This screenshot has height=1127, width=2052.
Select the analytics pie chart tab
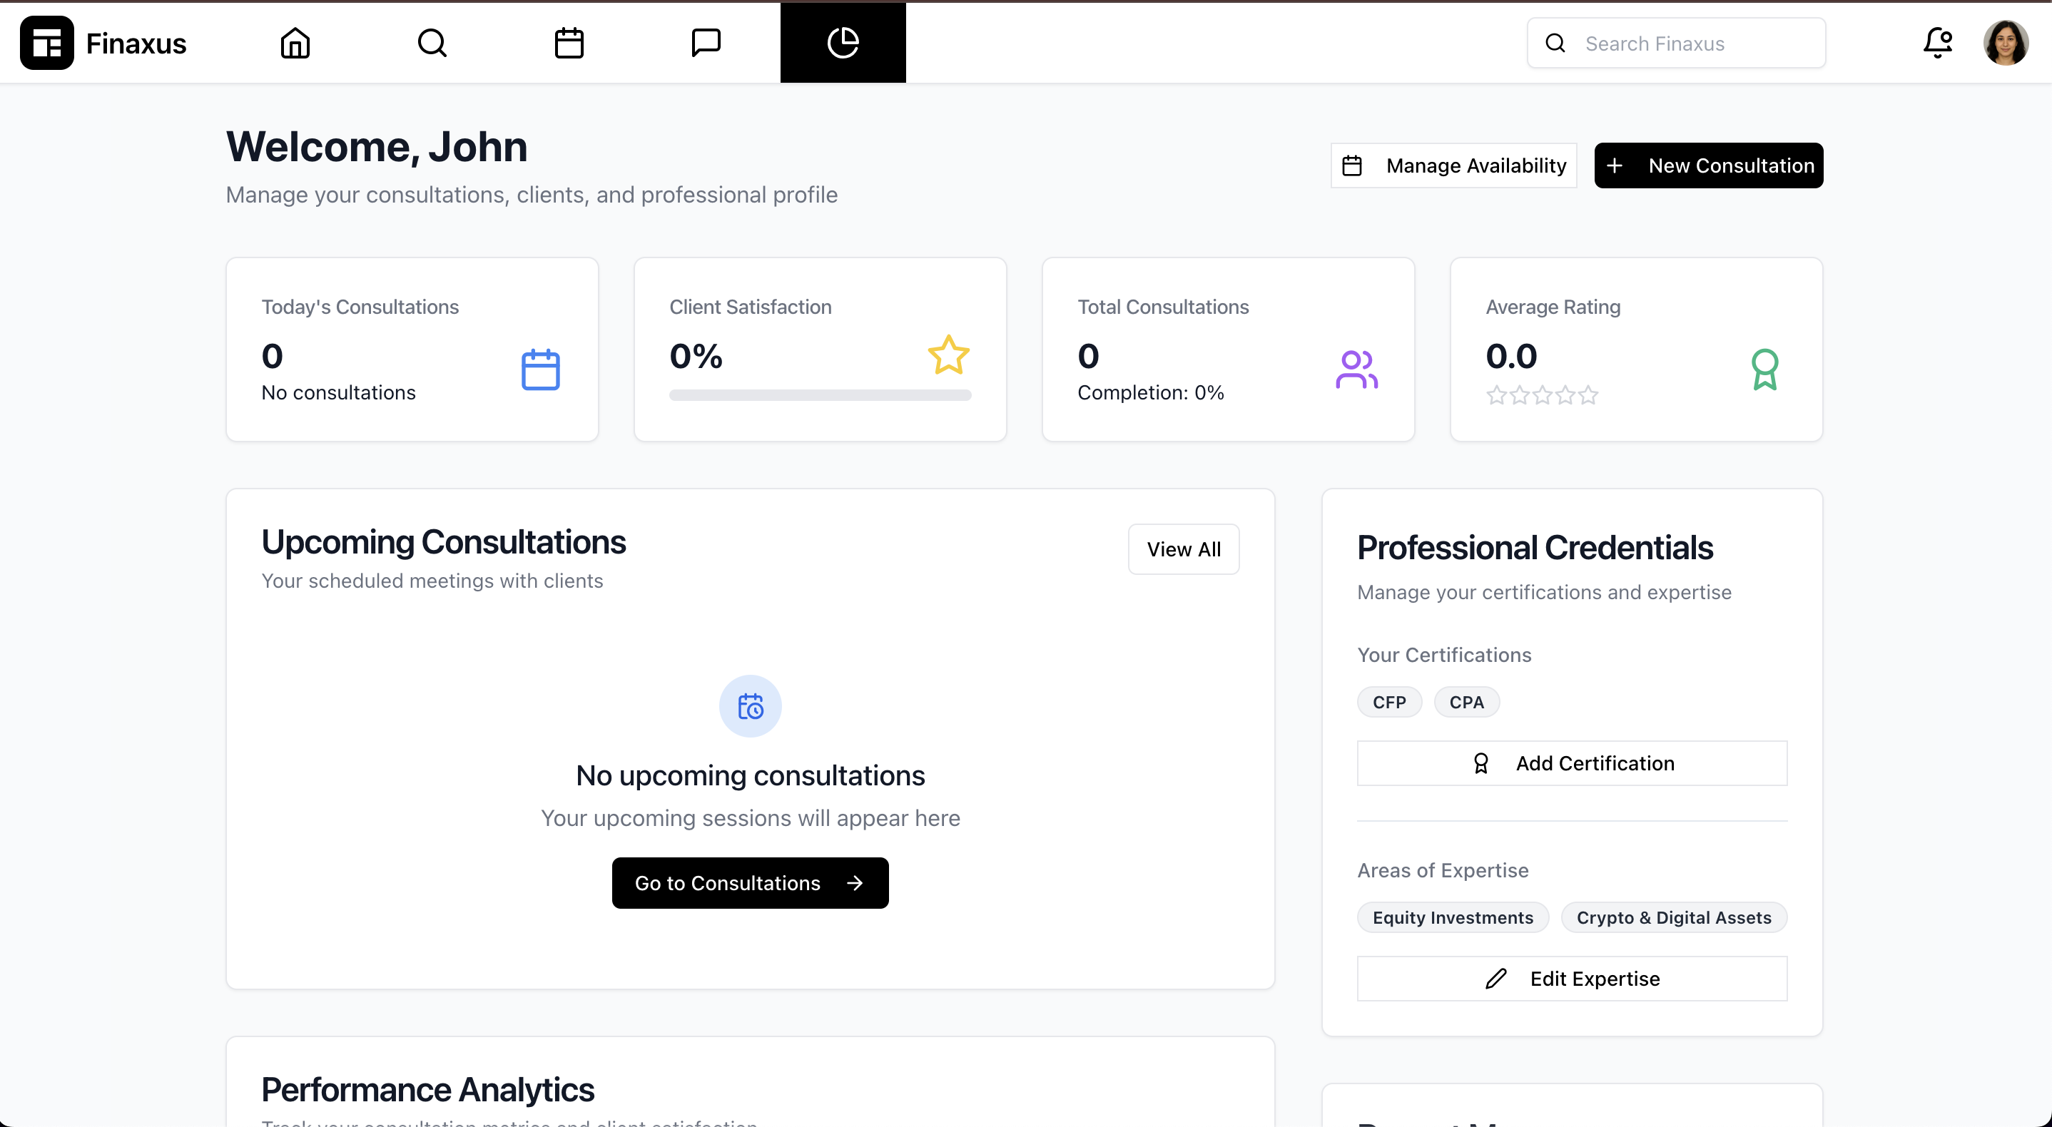tap(843, 43)
